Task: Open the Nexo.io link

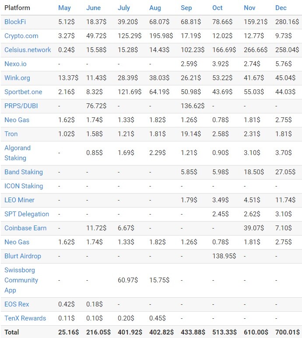Action: (x=15, y=64)
